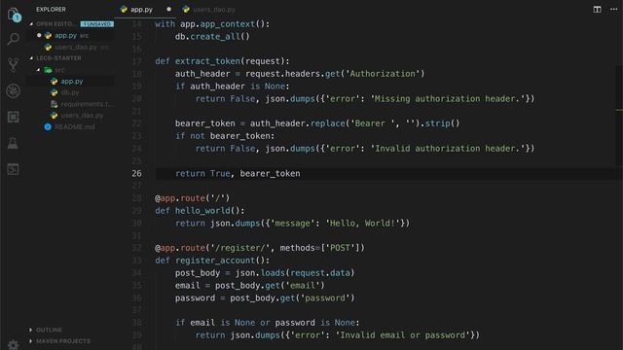This screenshot has height=350, width=623.
Task: Click 'bearer_token = auth_header.replace' line
Action: pos(317,123)
